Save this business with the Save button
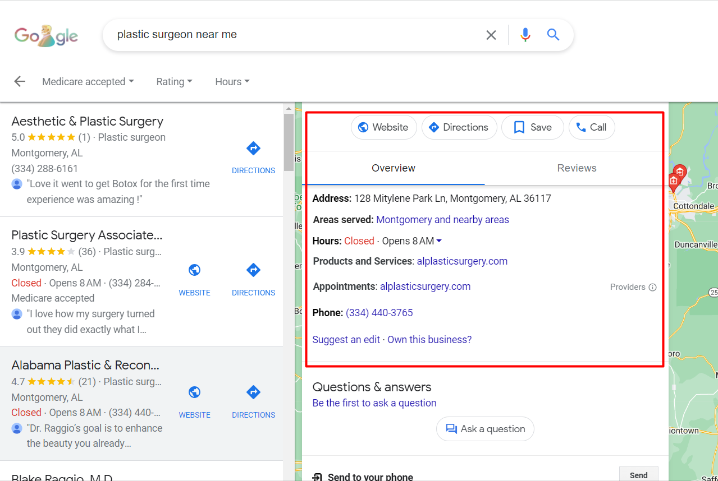 coord(532,127)
